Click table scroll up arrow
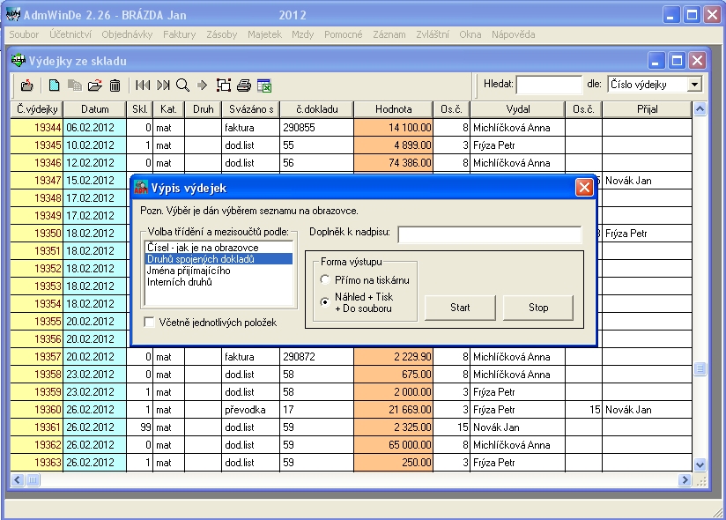Screen dimensions: 726x520 [700, 109]
